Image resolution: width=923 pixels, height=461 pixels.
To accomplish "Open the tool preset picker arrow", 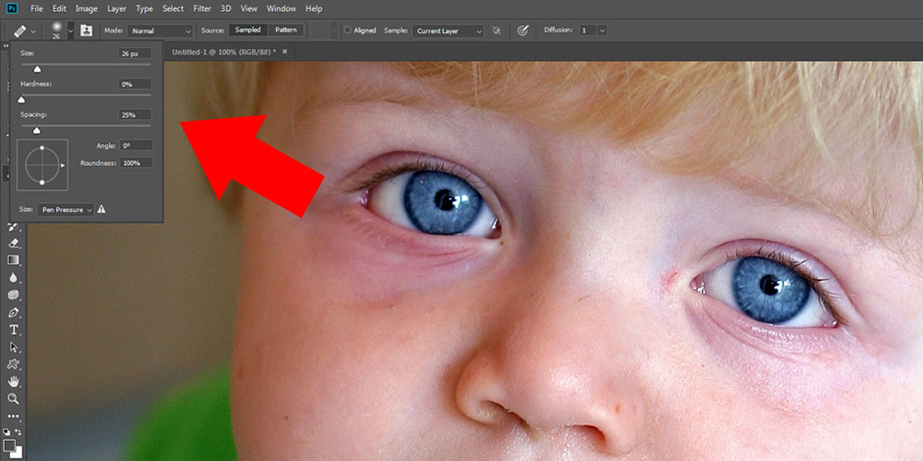I will tap(33, 30).
